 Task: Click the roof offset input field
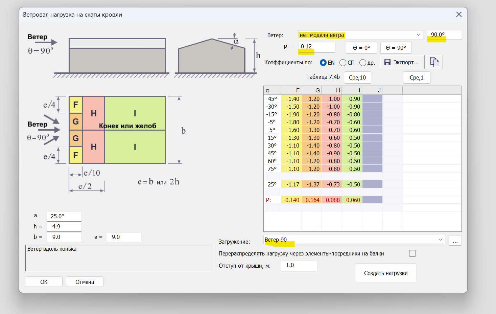click(299, 265)
